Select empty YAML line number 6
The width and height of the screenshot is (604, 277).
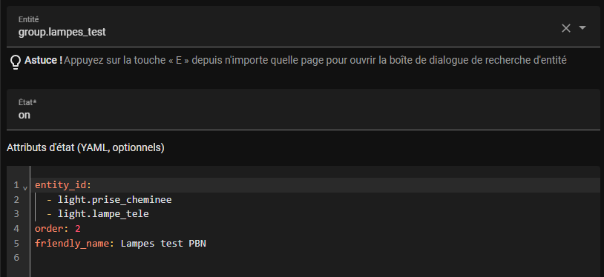16,258
